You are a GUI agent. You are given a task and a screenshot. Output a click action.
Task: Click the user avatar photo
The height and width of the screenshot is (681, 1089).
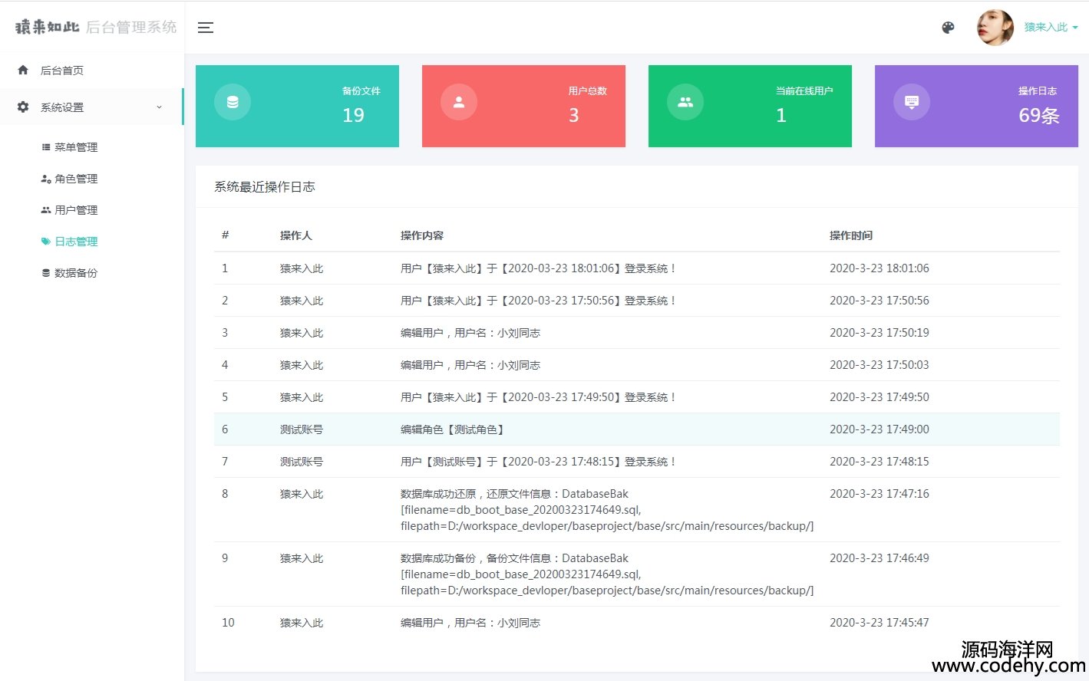click(x=995, y=28)
